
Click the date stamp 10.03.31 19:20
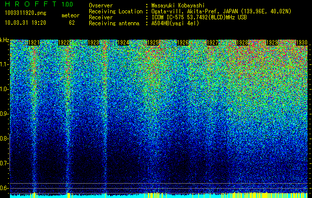(x=25, y=23)
